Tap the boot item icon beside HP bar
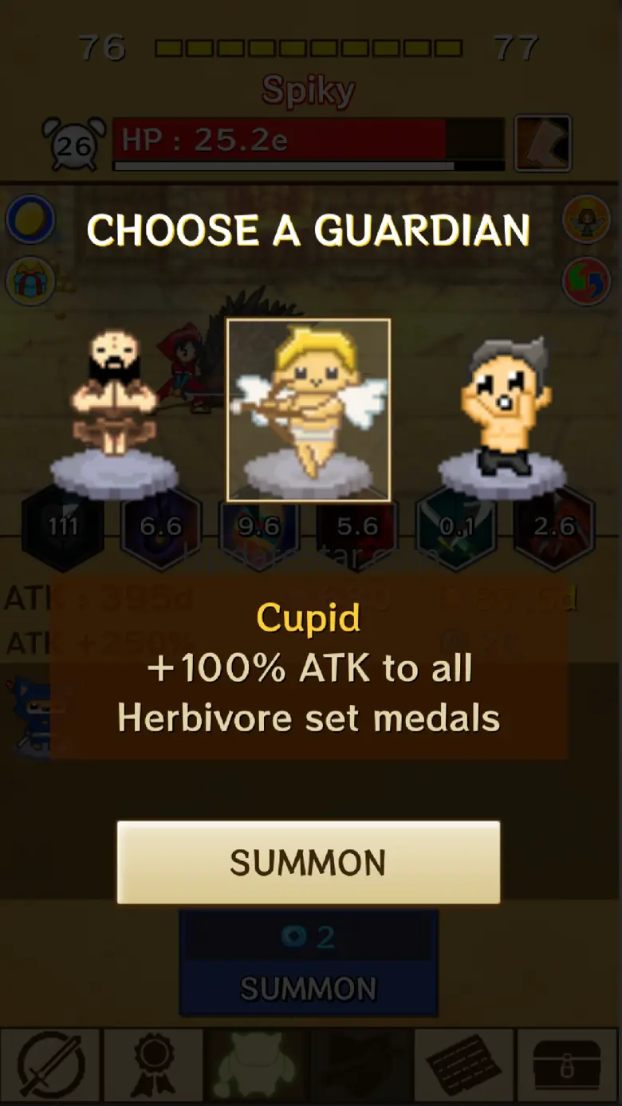 (543, 144)
